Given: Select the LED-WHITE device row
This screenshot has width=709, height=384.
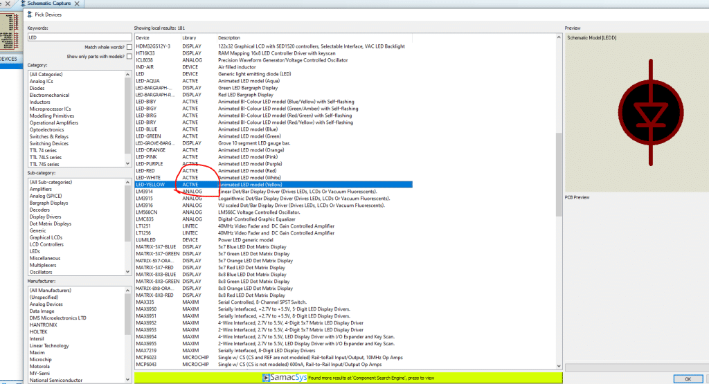Looking at the screenshot, I should (273, 178).
